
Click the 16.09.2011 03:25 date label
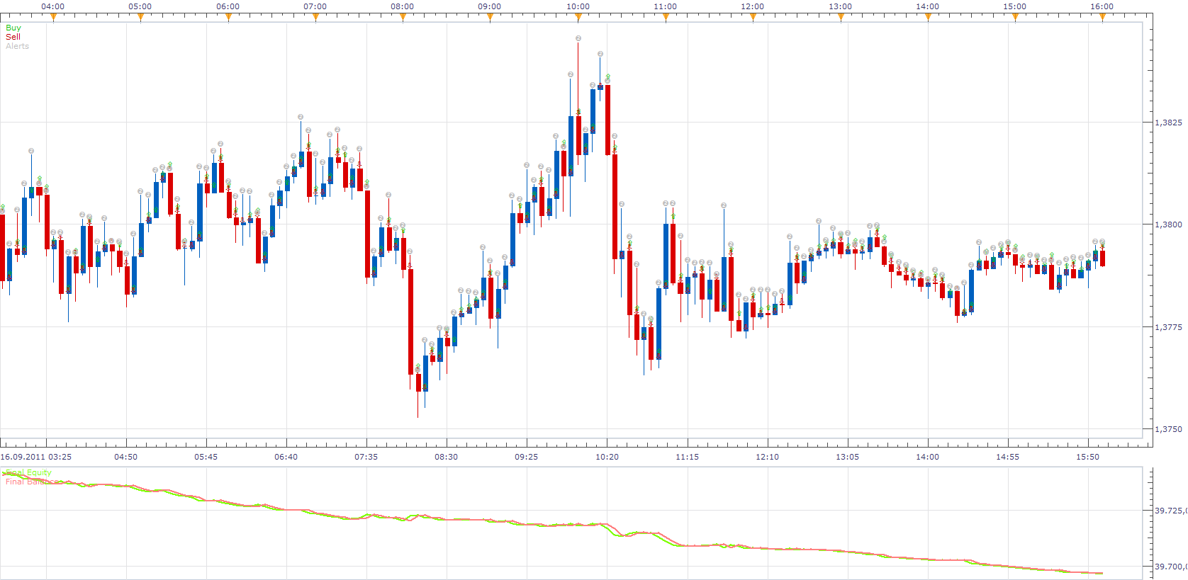pos(35,457)
